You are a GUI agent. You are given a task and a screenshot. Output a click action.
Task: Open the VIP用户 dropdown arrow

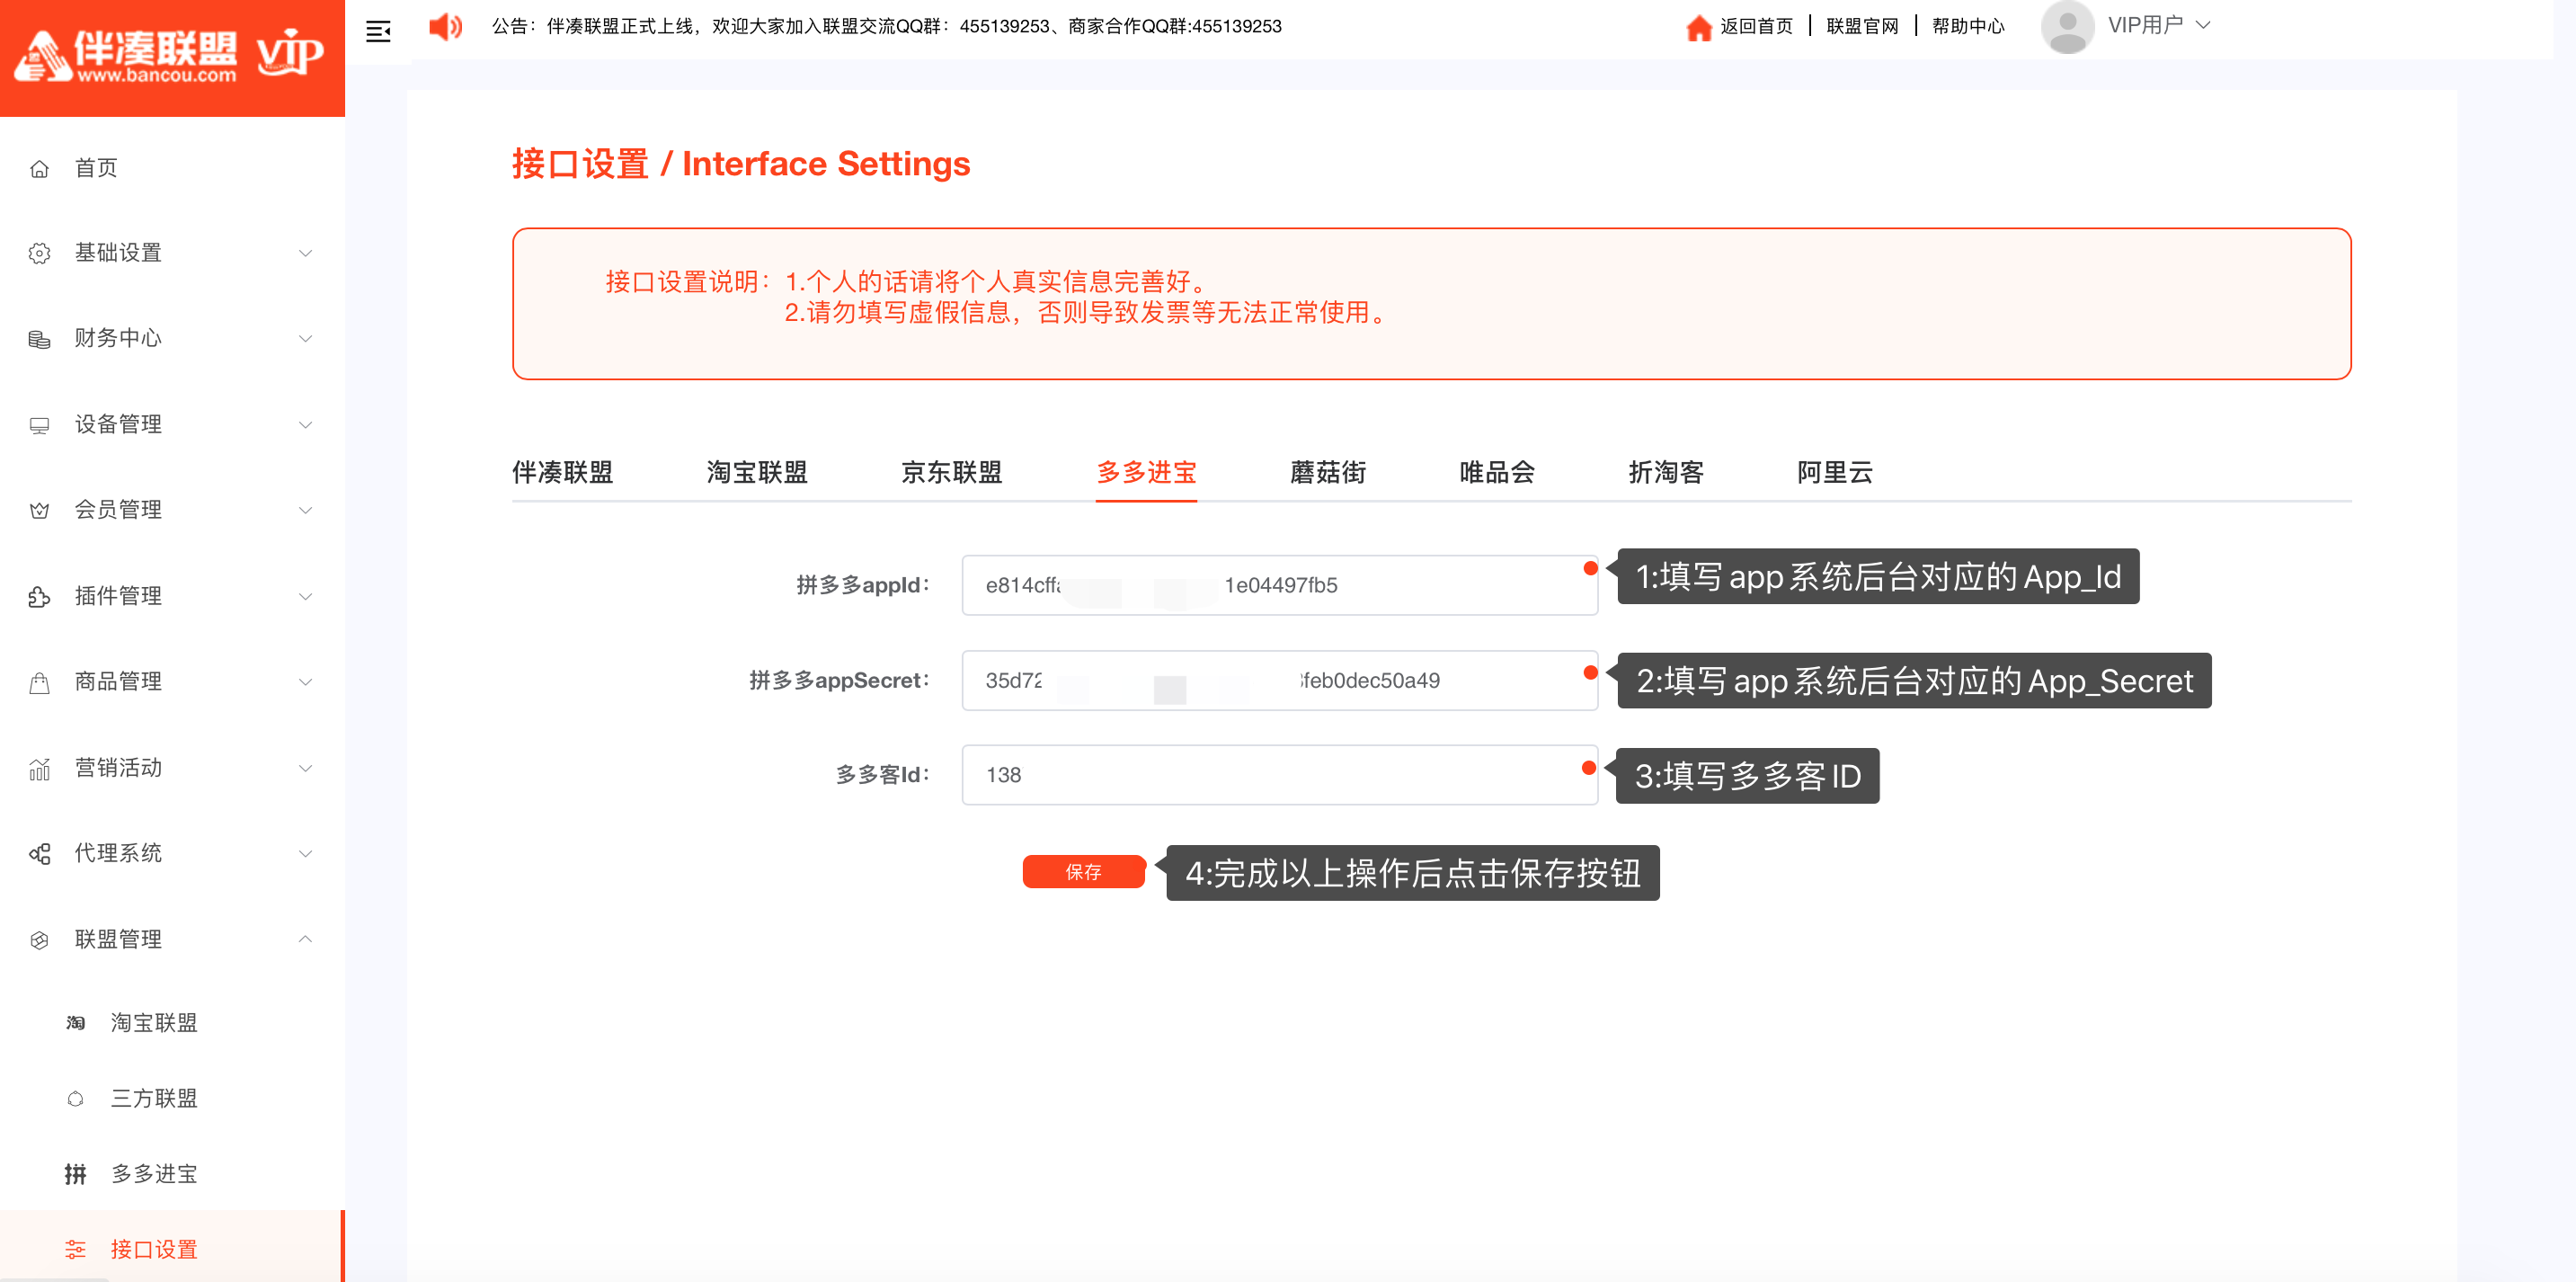(2203, 25)
